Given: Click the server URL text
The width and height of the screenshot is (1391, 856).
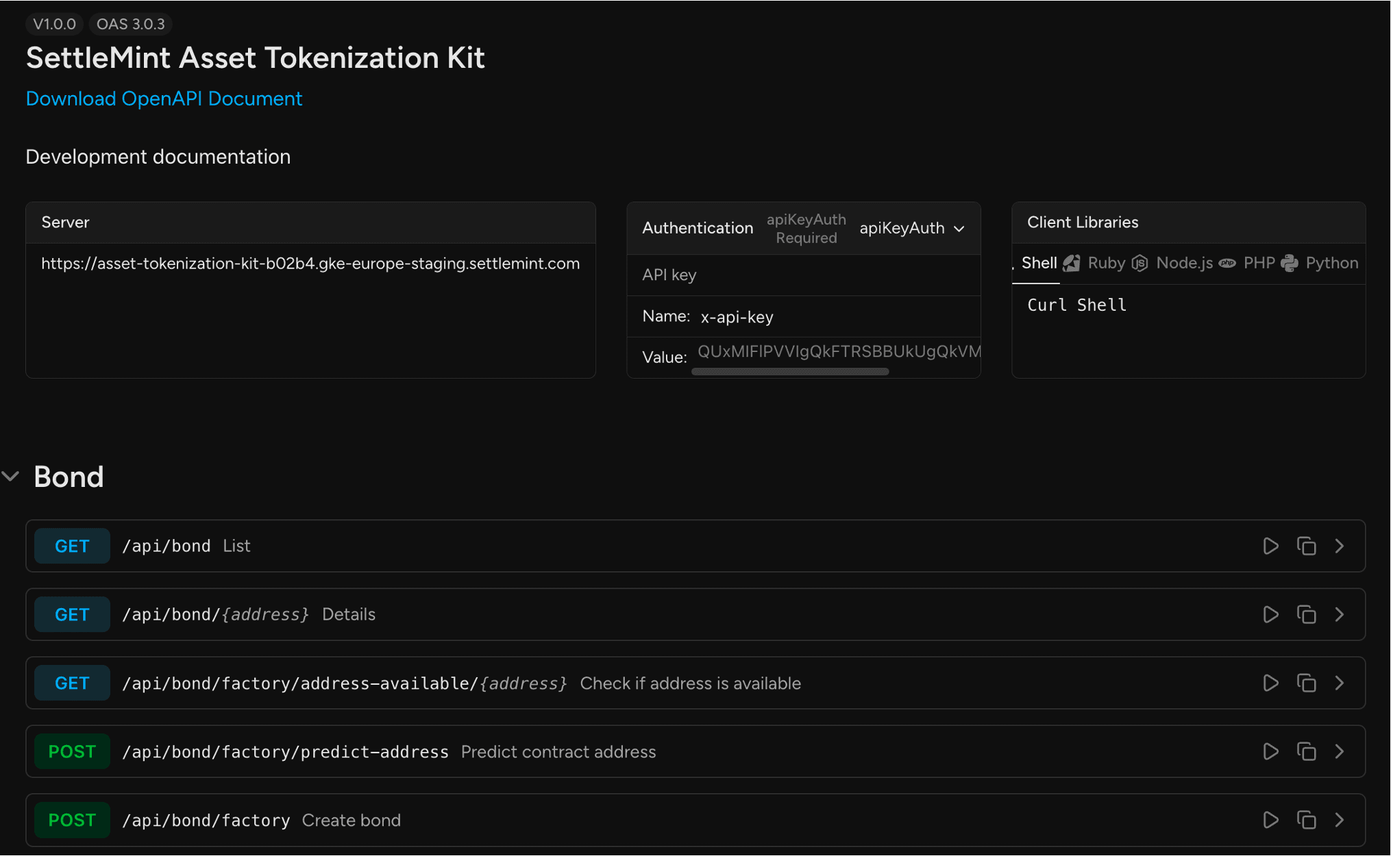Looking at the screenshot, I should (x=310, y=263).
